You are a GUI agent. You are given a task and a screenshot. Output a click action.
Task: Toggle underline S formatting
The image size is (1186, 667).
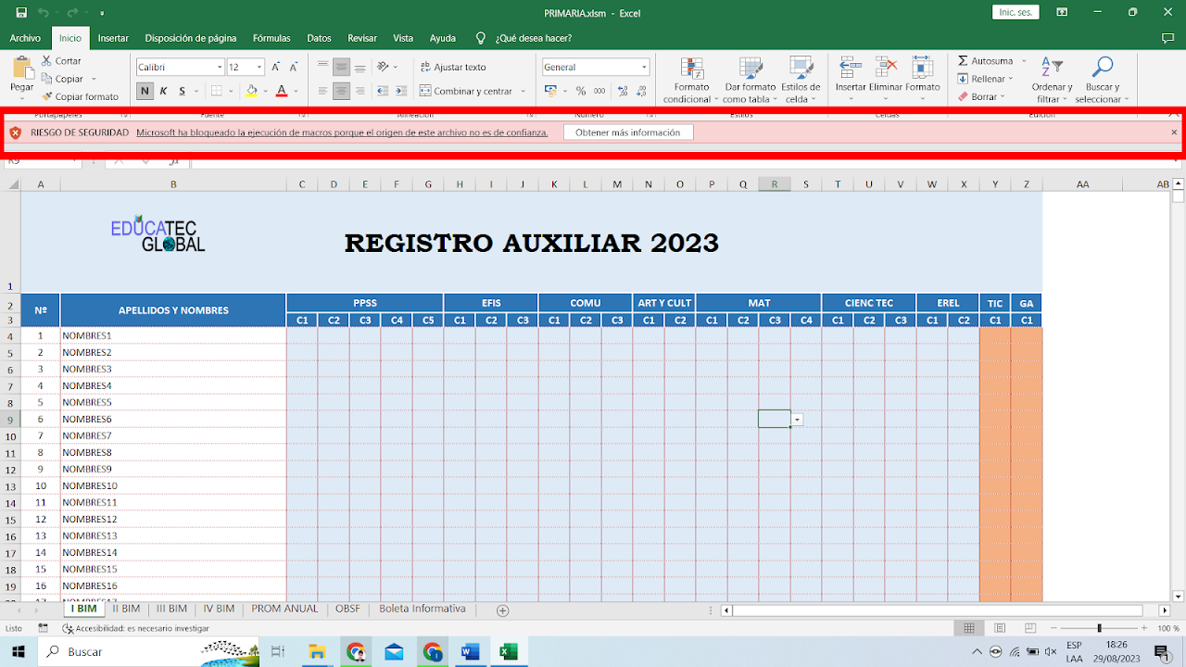(182, 91)
